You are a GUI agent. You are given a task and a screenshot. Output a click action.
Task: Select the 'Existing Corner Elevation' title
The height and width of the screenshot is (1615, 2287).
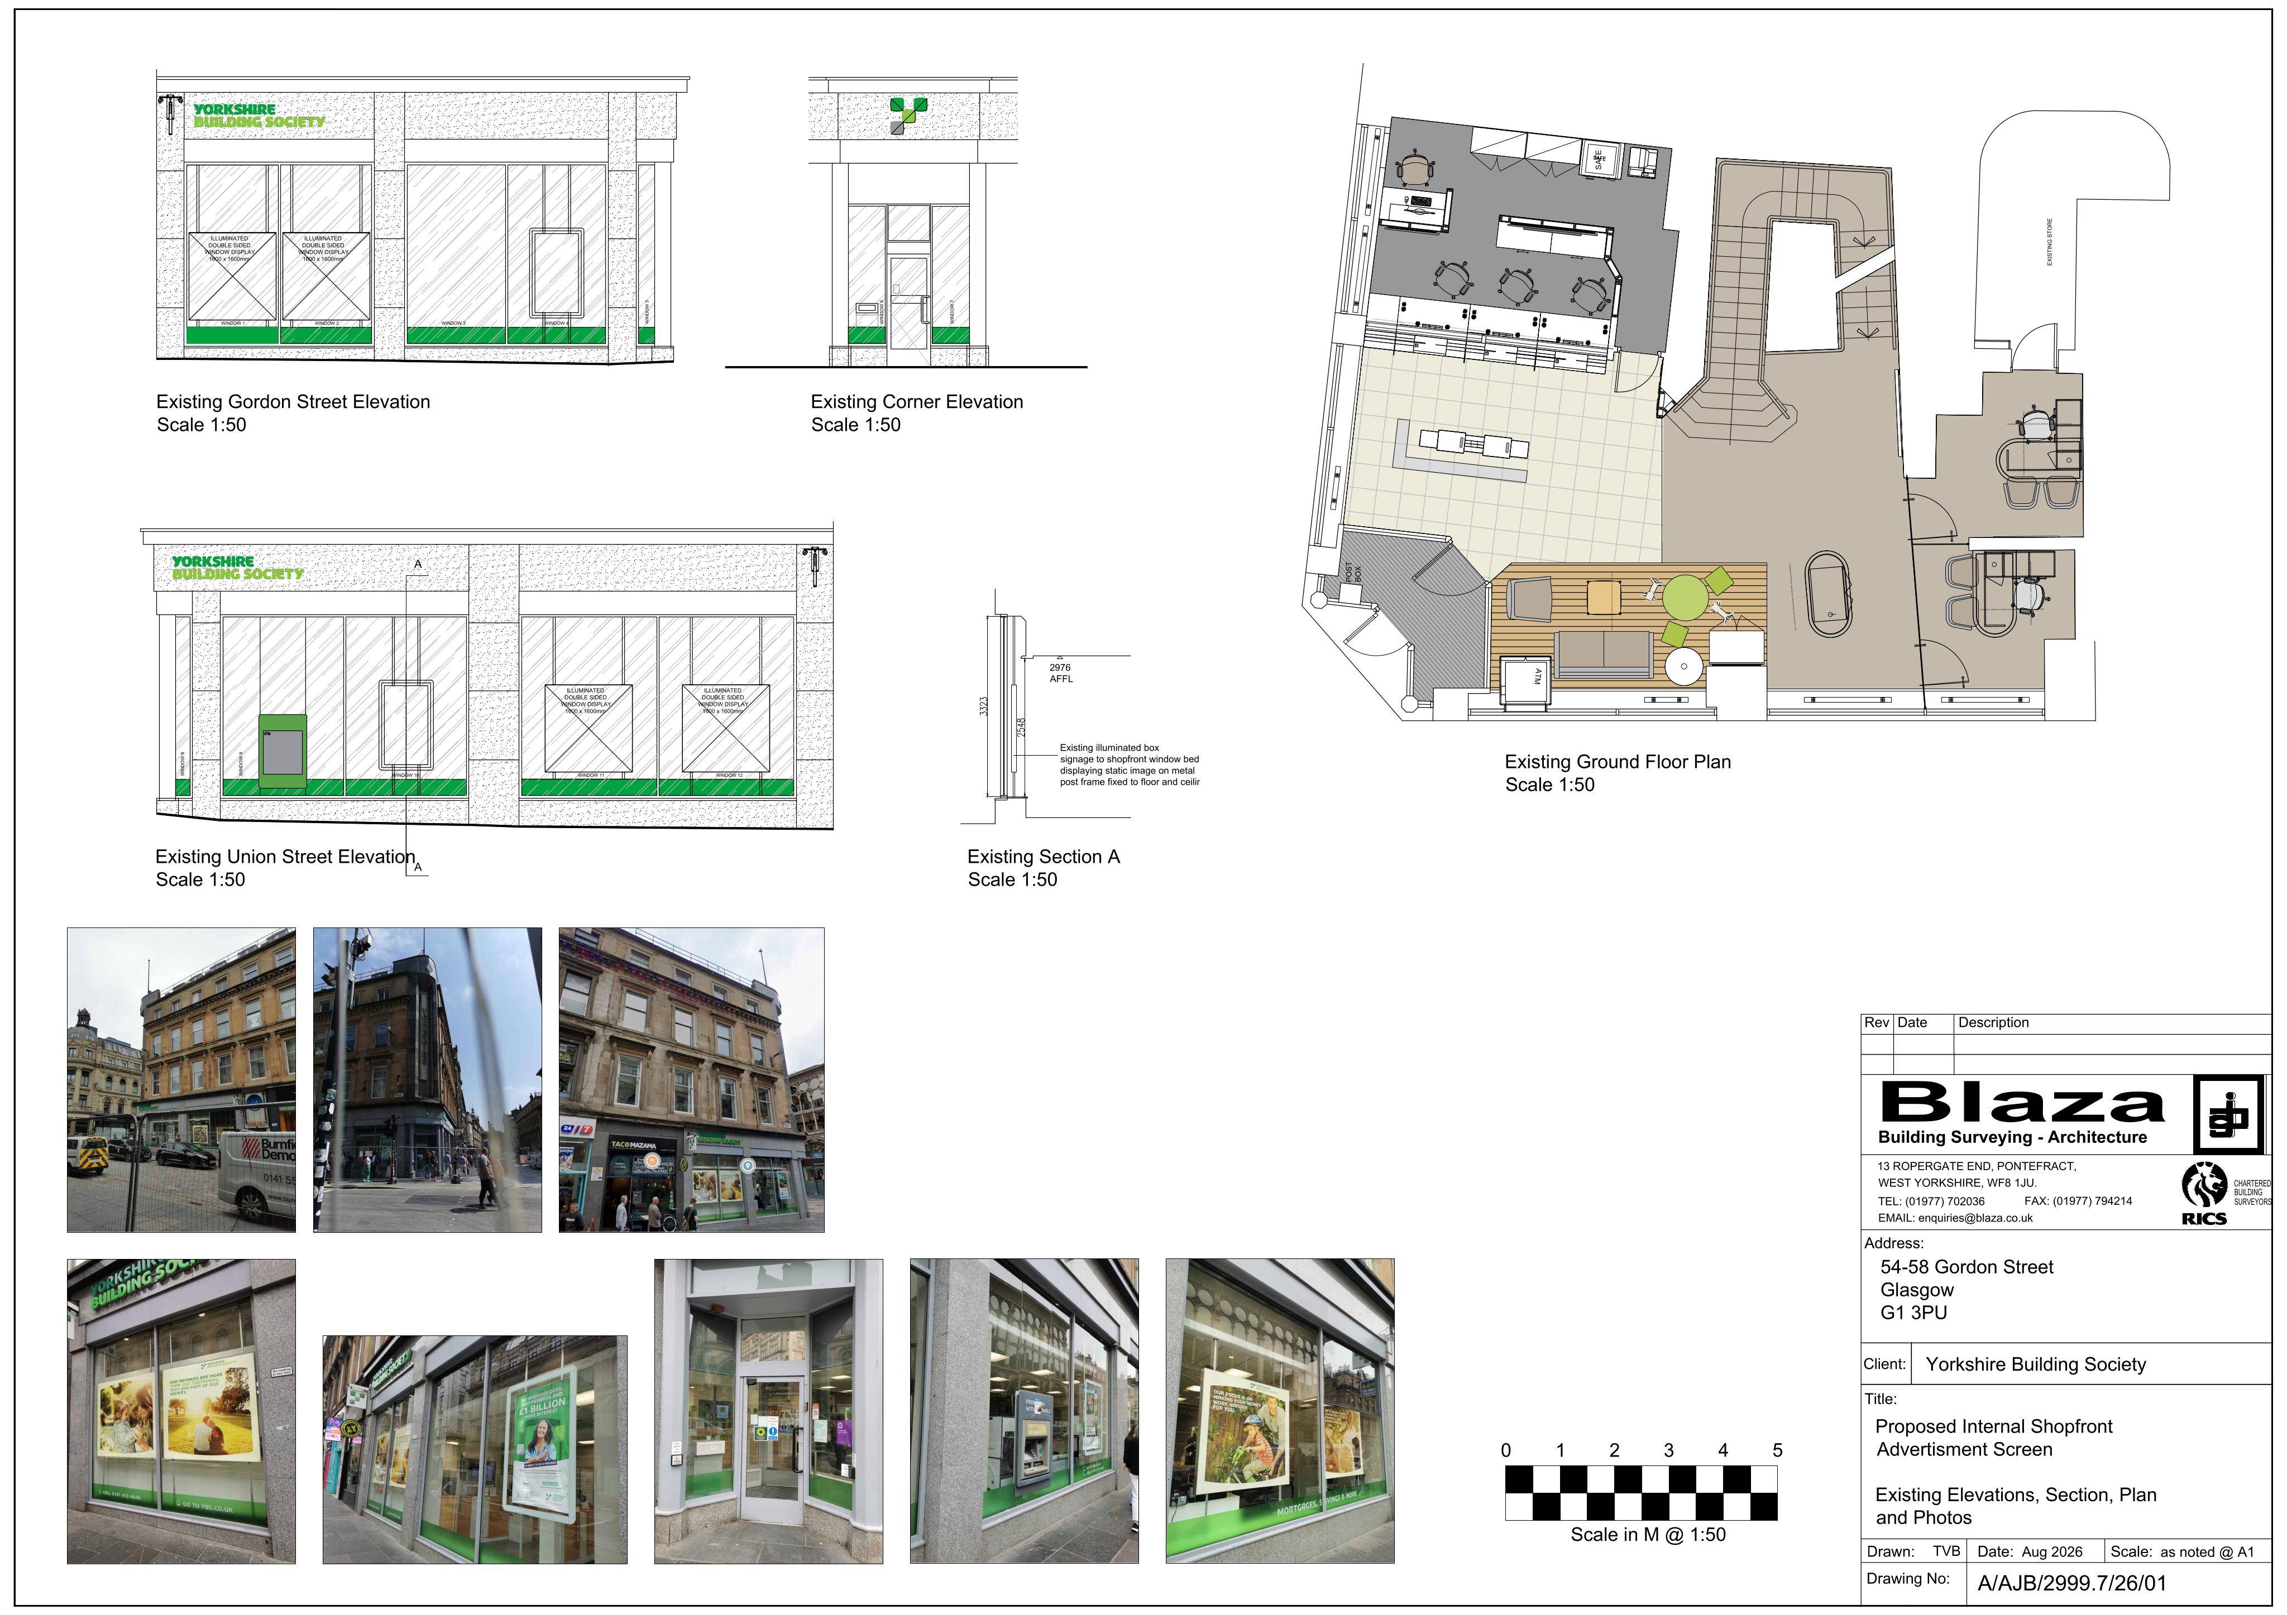(916, 402)
